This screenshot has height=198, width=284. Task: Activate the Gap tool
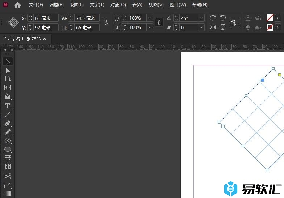tap(8, 87)
